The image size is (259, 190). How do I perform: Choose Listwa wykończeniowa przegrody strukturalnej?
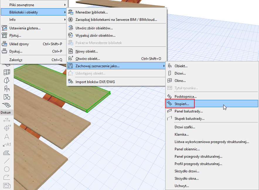(212, 142)
